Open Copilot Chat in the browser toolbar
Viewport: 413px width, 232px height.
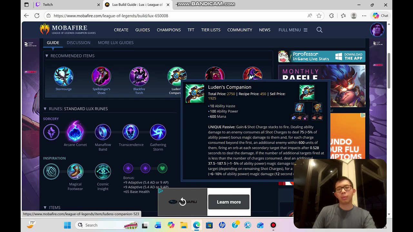[380, 15]
